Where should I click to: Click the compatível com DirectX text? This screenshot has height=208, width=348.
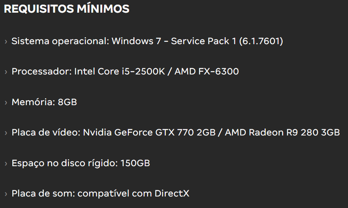133,193
